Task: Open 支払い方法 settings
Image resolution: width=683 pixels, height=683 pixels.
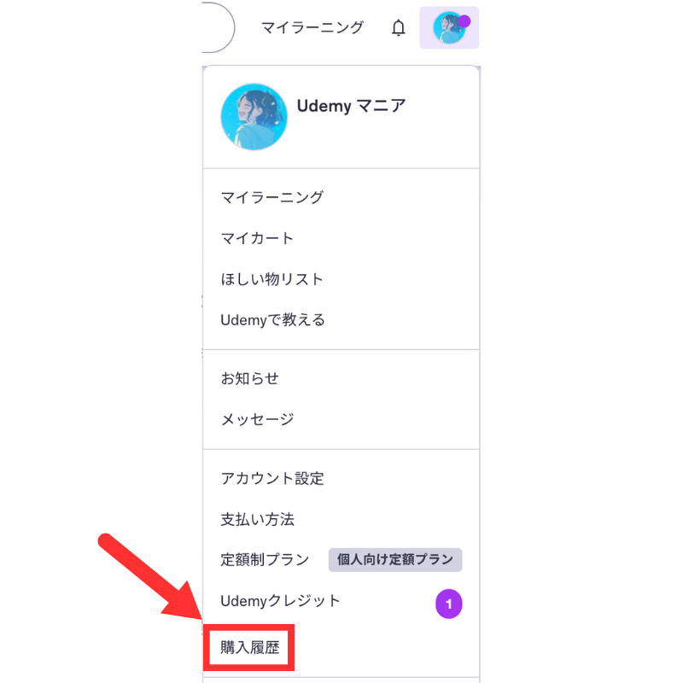Action: (257, 519)
